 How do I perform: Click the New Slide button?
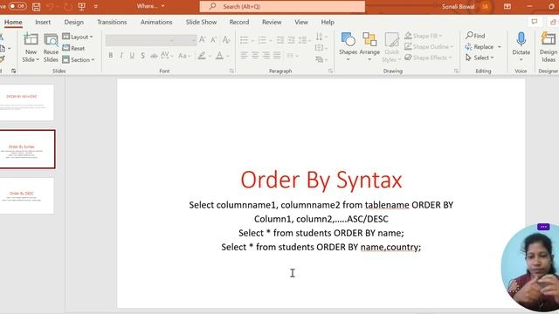31,48
